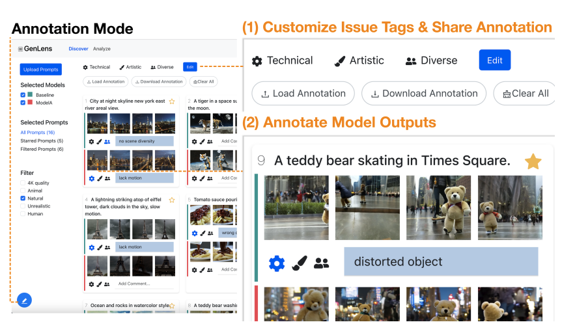Switch to the Analyze tab
562x333 pixels.
click(x=102, y=49)
